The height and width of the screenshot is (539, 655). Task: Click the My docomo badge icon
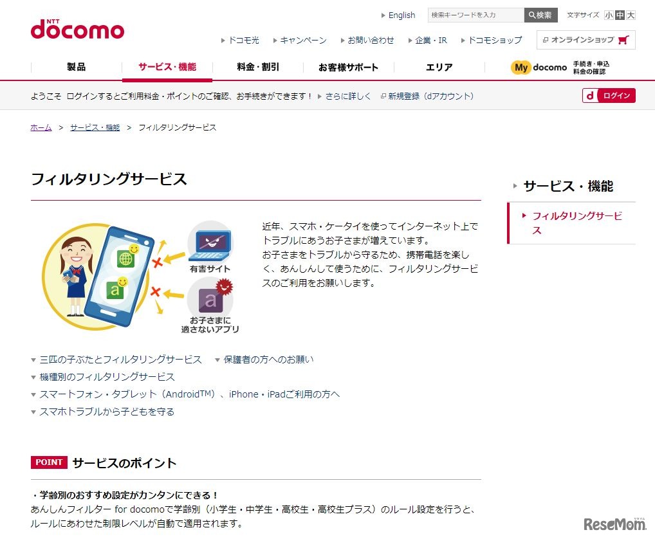[521, 68]
